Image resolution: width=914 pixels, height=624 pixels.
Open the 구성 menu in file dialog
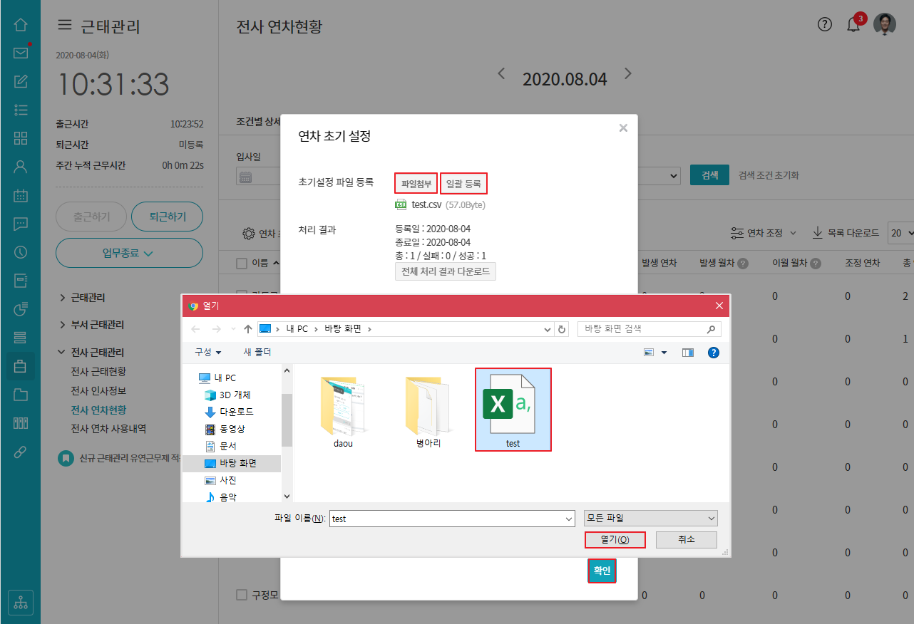click(x=207, y=353)
